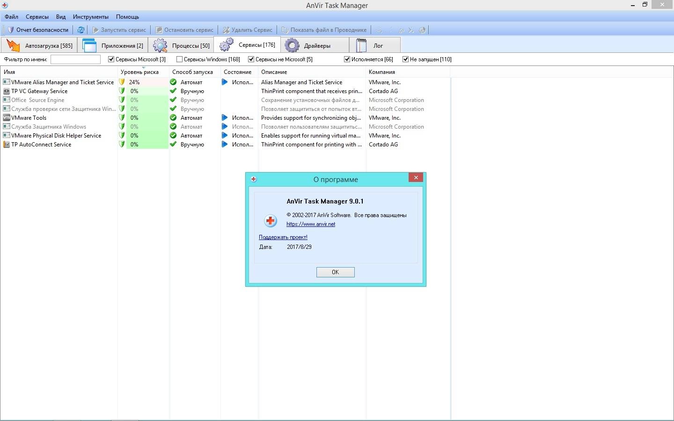The image size is (674, 421).
Task: Select Служба Защитника Windows row
Action: pos(225,127)
